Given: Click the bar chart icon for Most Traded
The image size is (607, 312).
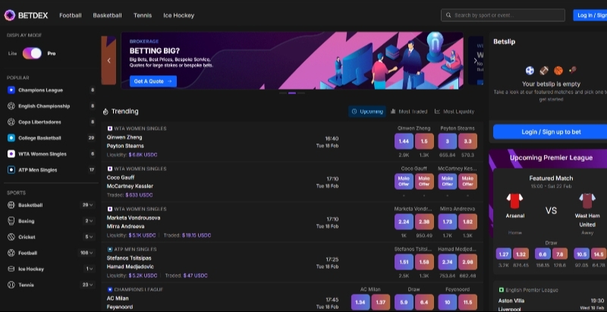Looking at the screenshot, I should point(393,112).
